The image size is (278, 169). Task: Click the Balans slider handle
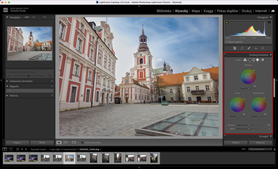[249, 129]
